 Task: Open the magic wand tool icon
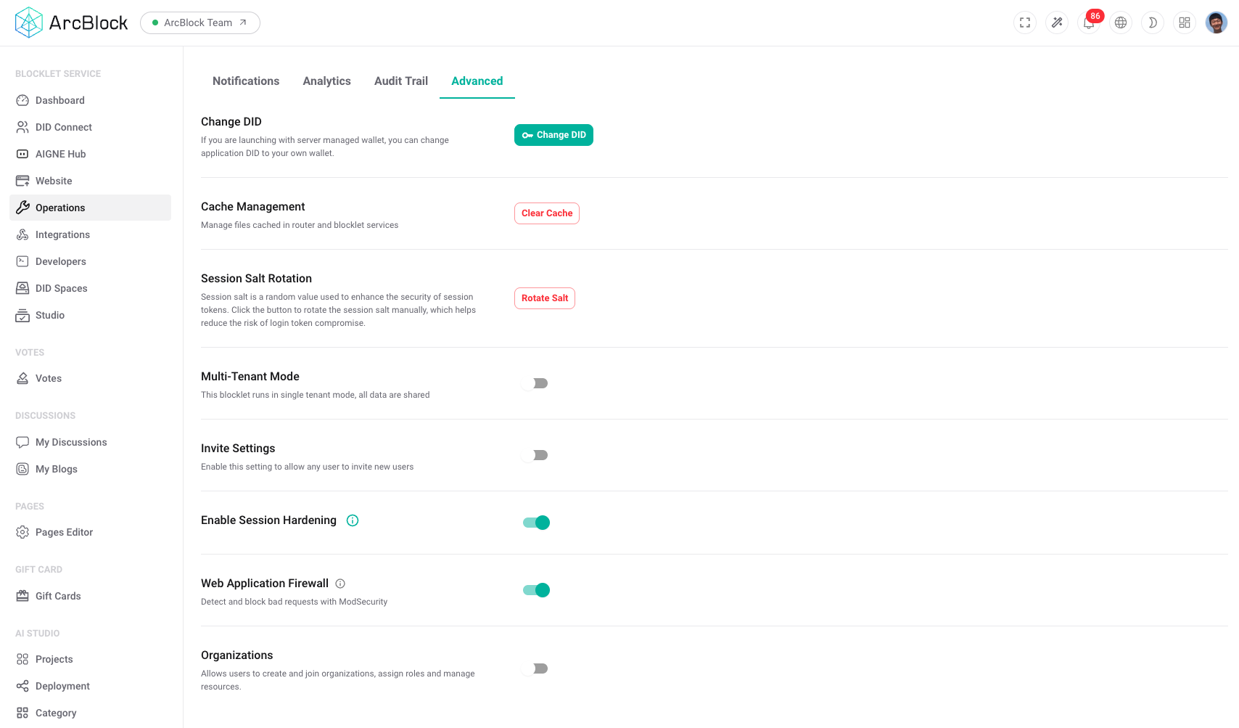click(1057, 23)
